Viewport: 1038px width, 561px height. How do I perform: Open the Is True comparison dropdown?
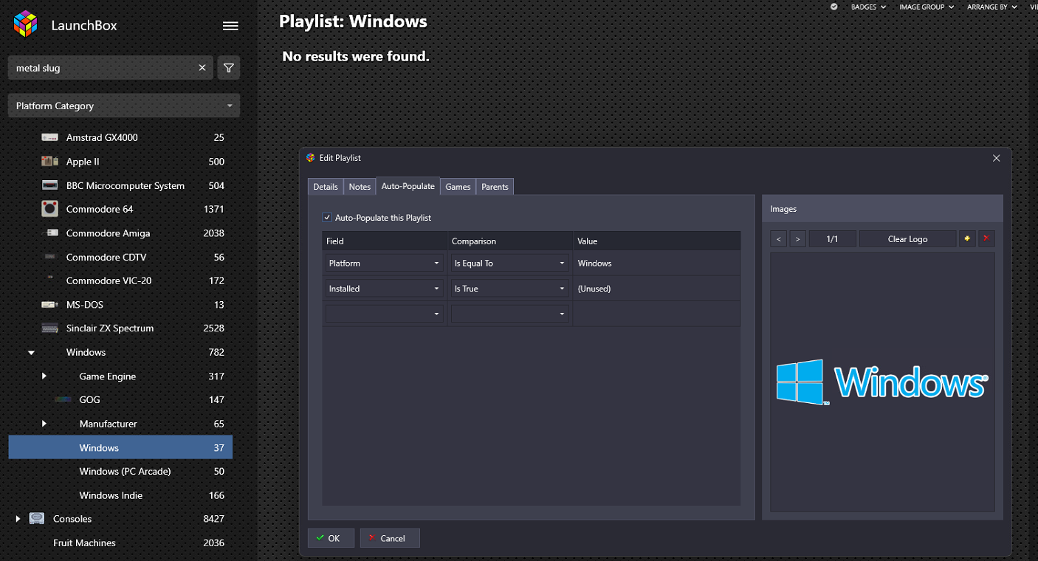(510, 289)
